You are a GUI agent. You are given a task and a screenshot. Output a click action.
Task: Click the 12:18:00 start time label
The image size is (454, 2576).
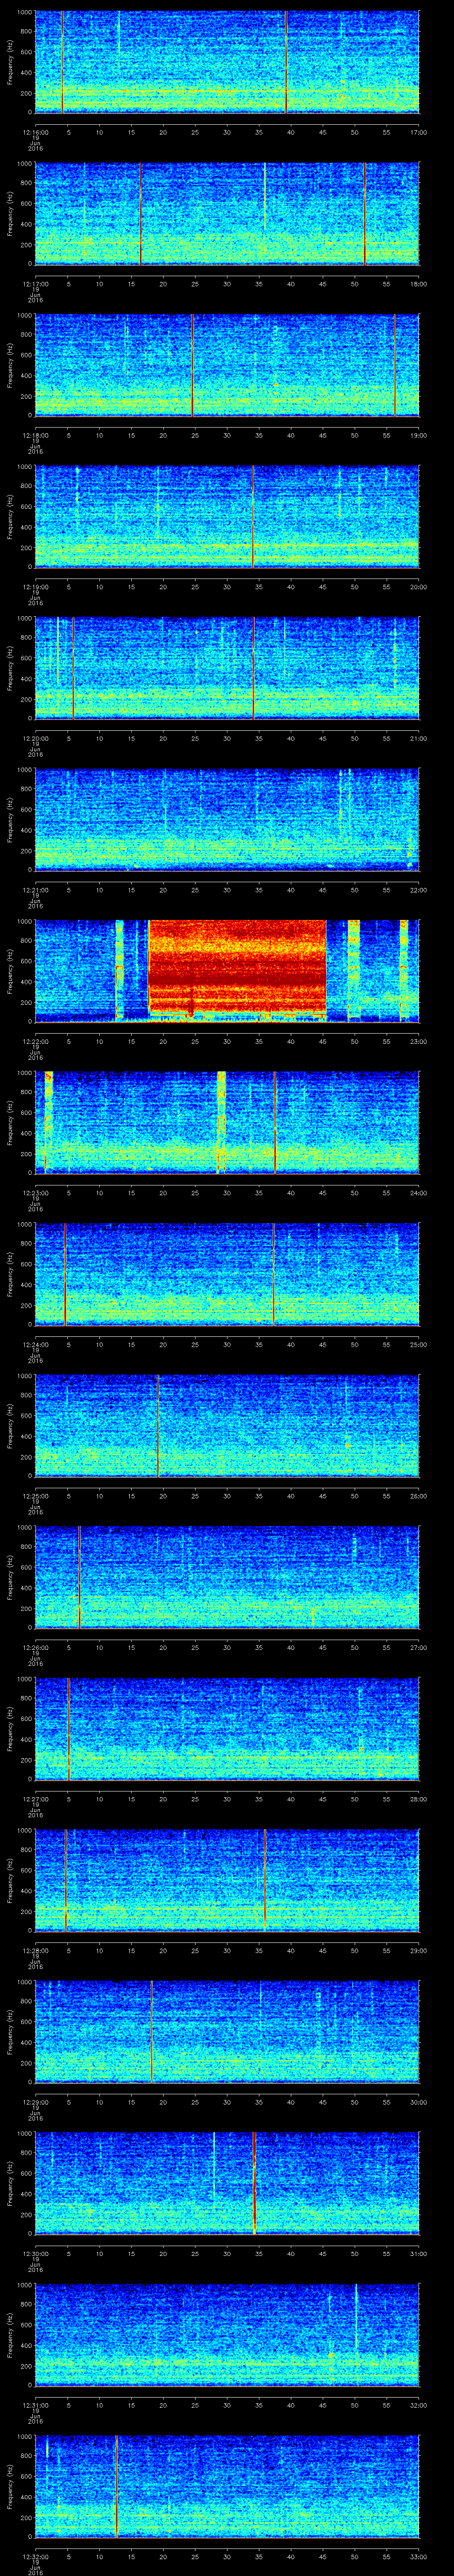click(x=36, y=435)
